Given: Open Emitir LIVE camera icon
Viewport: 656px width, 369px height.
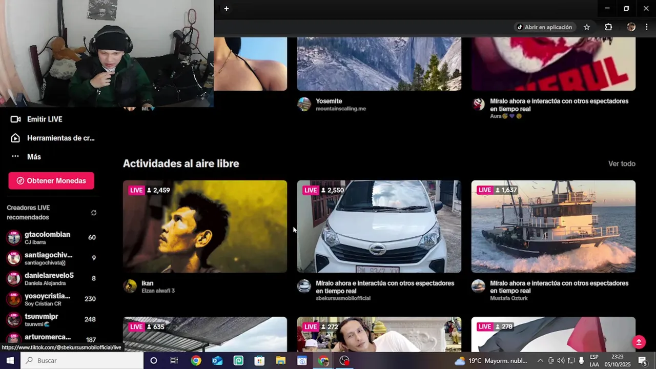Looking at the screenshot, I should click(x=15, y=119).
